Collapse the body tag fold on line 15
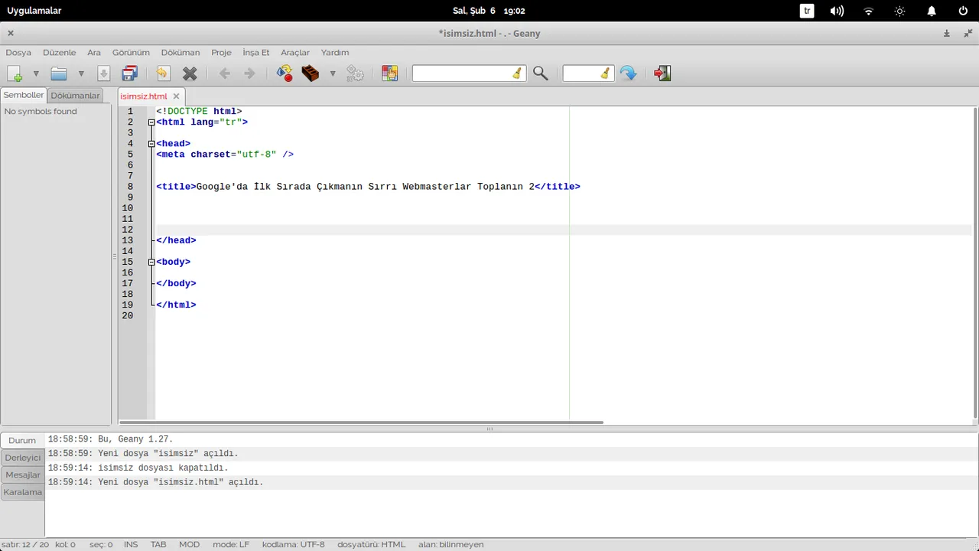The height and width of the screenshot is (551, 979). [151, 262]
